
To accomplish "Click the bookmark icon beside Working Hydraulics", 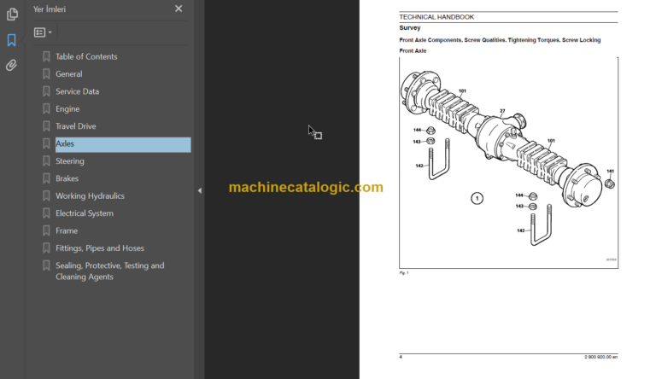I will pyautogui.click(x=46, y=195).
